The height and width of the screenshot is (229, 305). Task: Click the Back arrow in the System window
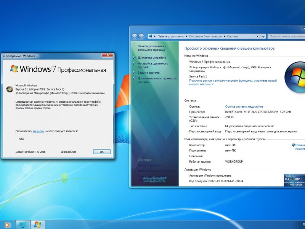pyautogui.click(x=135, y=36)
